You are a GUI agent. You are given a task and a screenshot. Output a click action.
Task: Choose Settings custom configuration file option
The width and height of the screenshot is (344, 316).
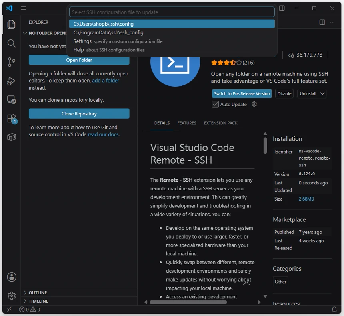tap(172, 41)
